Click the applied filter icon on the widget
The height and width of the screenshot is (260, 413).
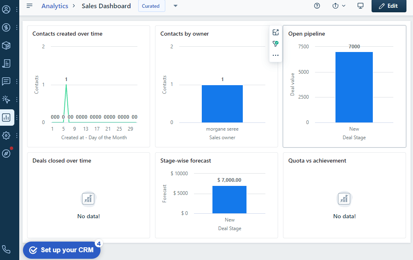276,44
